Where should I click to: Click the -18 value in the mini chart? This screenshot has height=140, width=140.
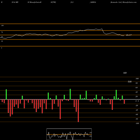90,133
